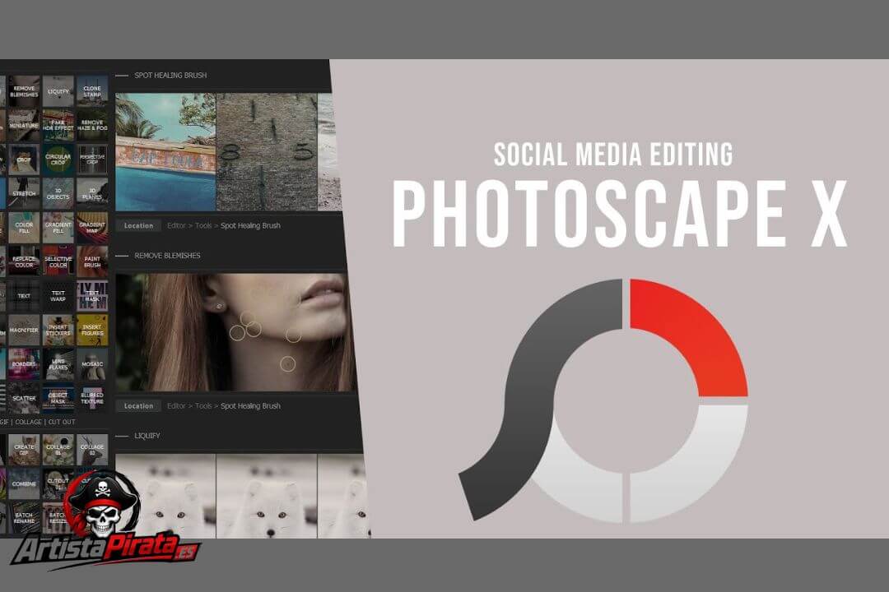Open the Batch Rename tile

[24, 518]
